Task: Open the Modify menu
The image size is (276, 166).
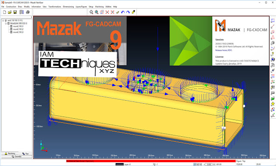Action: [27, 7]
